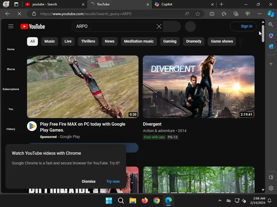Open the Free Fire gameplay thumbnail
277x207 pixels.
click(83, 87)
